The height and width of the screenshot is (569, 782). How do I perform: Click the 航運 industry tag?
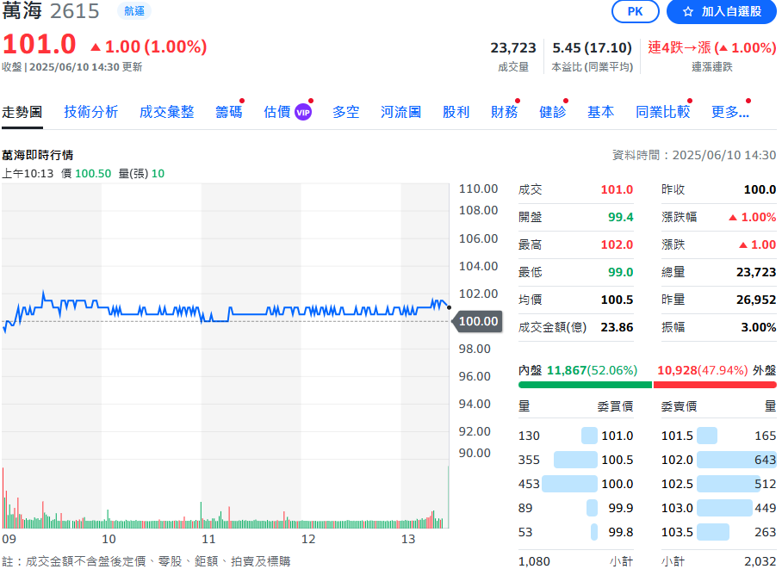point(134,11)
